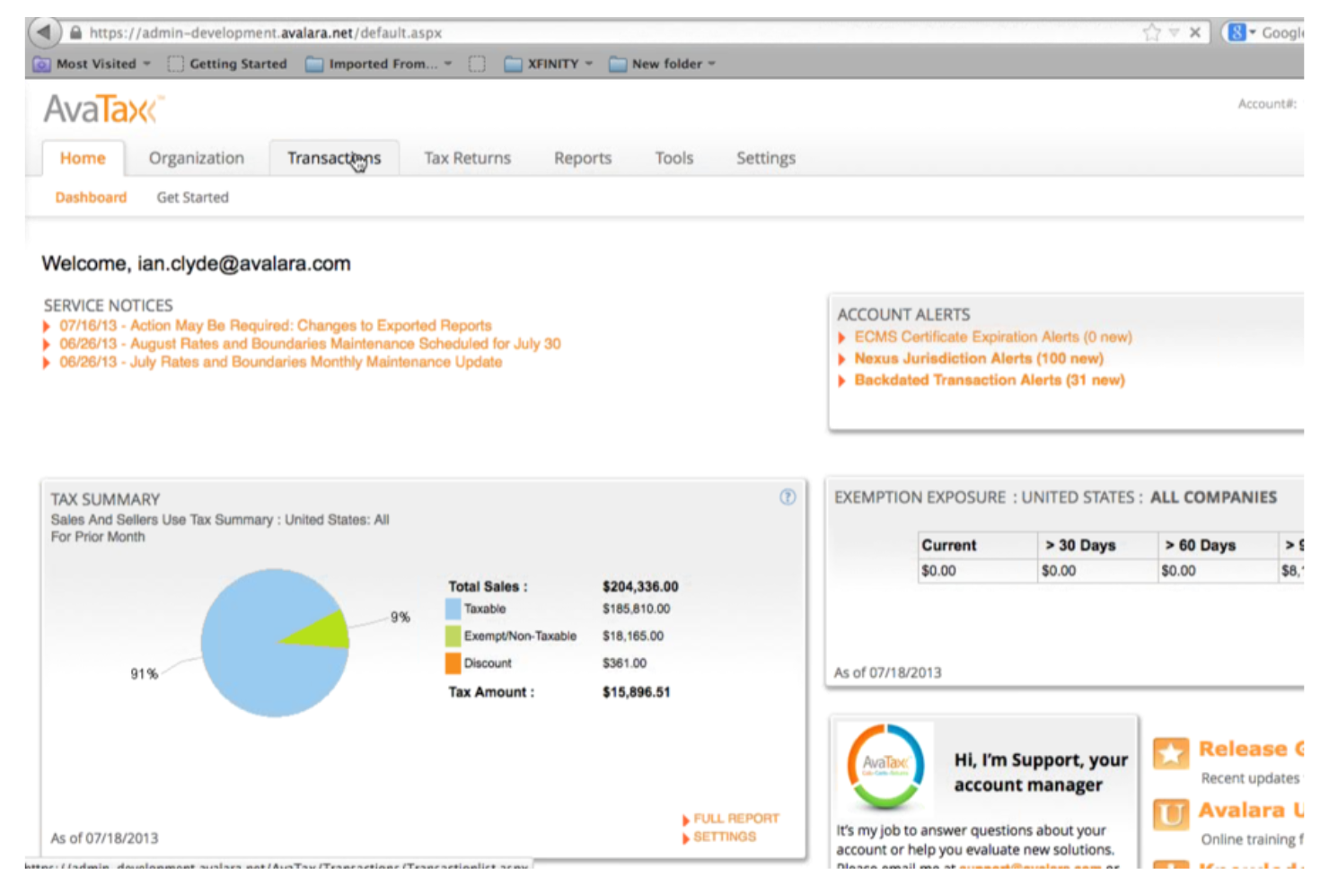Click the AvaTax logo
The height and width of the screenshot is (886, 1329).
pos(103,110)
